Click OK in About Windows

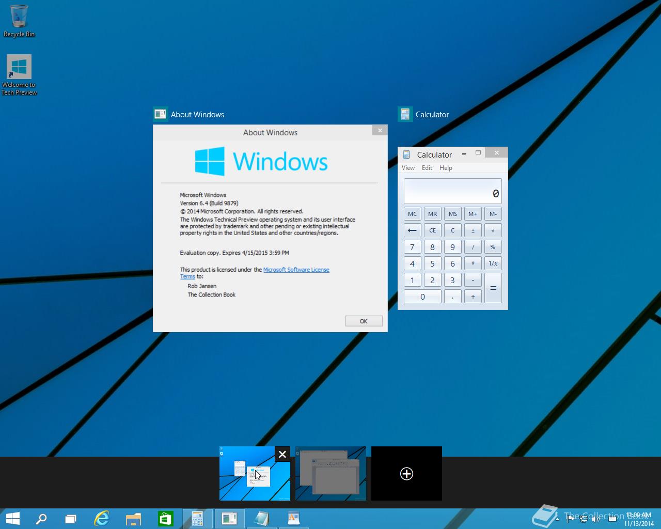pos(364,321)
